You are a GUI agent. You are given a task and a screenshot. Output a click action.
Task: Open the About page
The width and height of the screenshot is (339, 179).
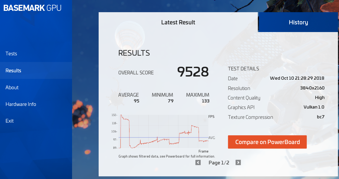tap(36, 87)
